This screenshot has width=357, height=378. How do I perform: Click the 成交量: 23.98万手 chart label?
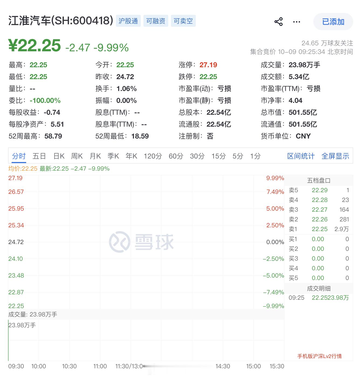(x=33, y=314)
